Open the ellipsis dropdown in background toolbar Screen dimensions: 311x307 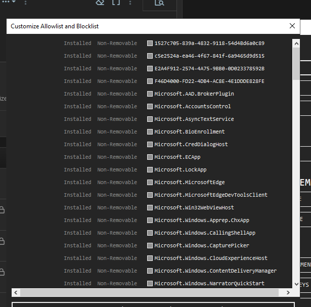(9, 2)
